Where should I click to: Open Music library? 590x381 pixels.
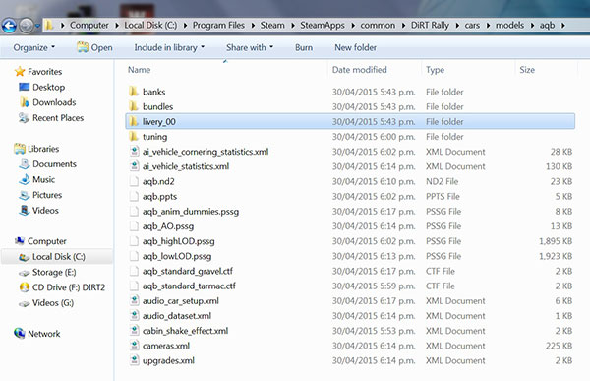tap(37, 180)
